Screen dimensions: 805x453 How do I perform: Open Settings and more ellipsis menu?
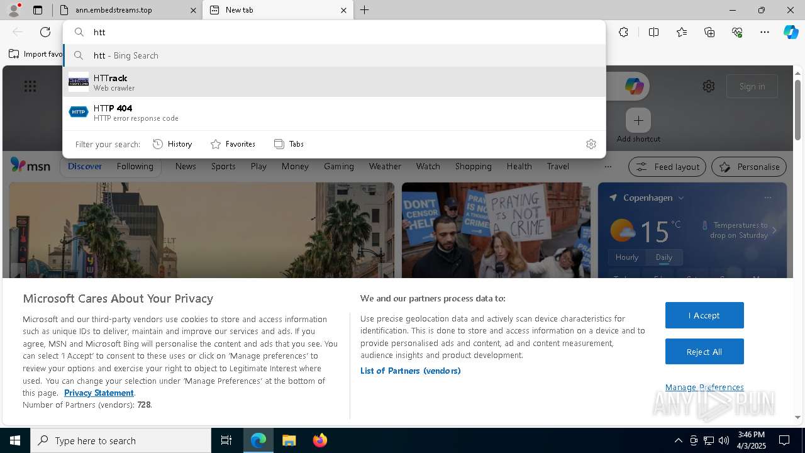click(765, 32)
